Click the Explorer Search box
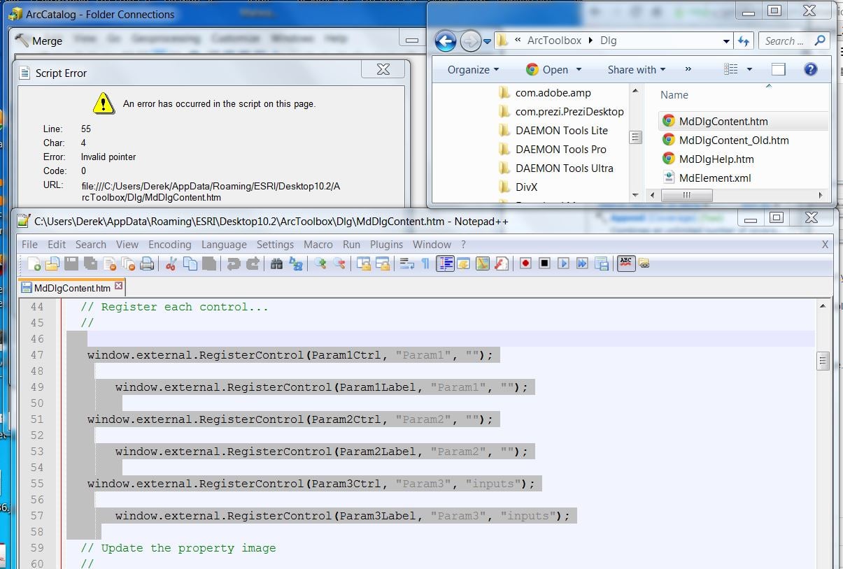This screenshot has width=843, height=569. click(x=793, y=41)
